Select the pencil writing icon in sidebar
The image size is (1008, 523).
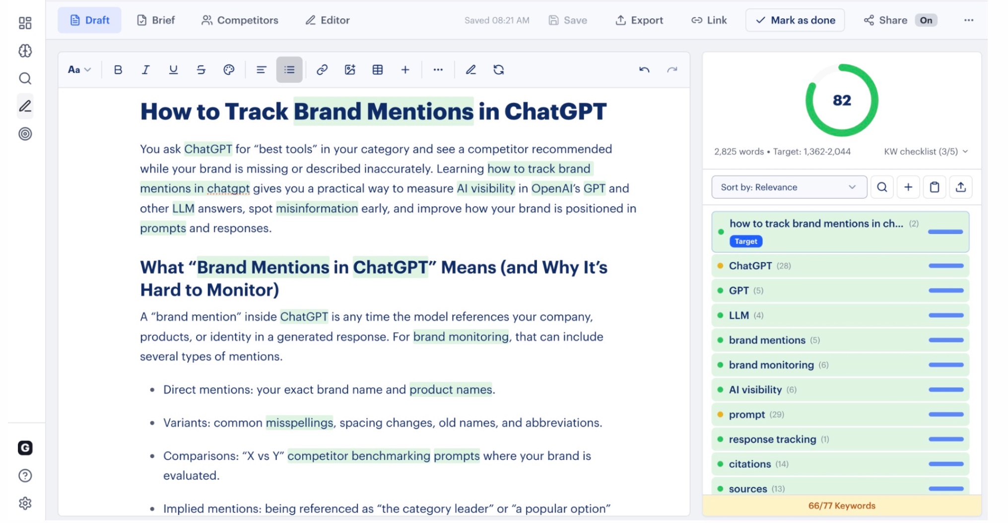25,106
